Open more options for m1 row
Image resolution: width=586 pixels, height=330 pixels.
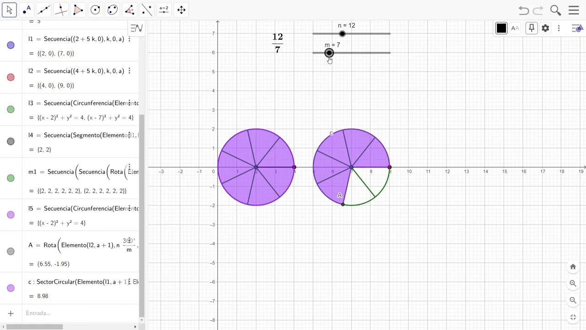click(130, 167)
